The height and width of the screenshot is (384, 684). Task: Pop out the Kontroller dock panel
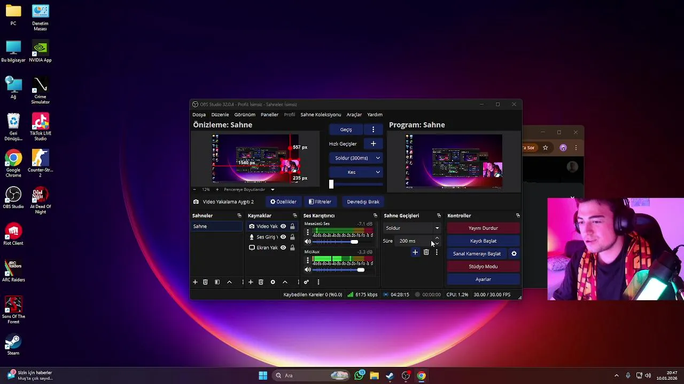[x=518, y=215]
